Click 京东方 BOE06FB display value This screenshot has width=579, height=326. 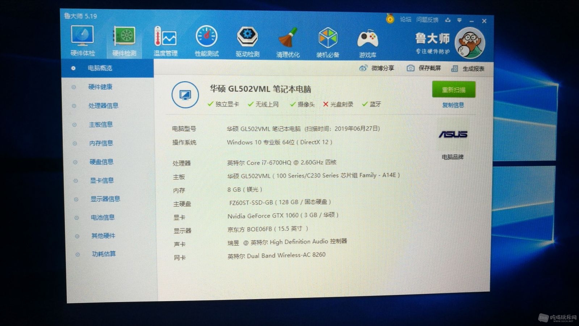(268, 229)
